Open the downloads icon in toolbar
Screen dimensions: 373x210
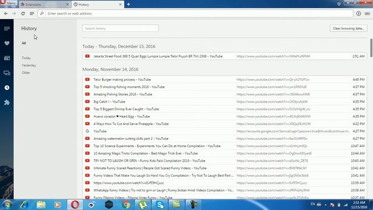tap(358, 13)
